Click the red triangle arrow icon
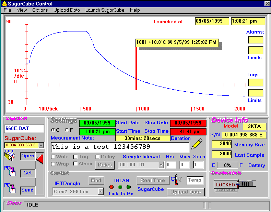Screen dimensions: 271x212 coord(40,159)
